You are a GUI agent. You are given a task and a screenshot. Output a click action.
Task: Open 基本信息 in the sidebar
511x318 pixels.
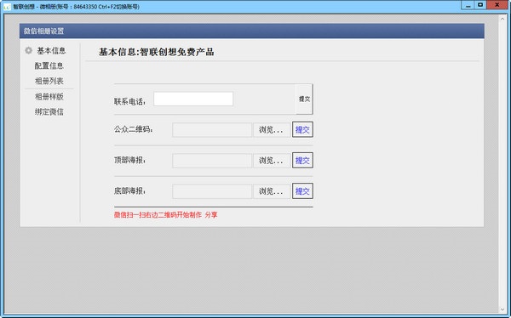pos(51,51)
